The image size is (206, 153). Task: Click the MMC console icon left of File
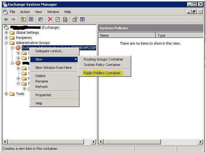5,12
